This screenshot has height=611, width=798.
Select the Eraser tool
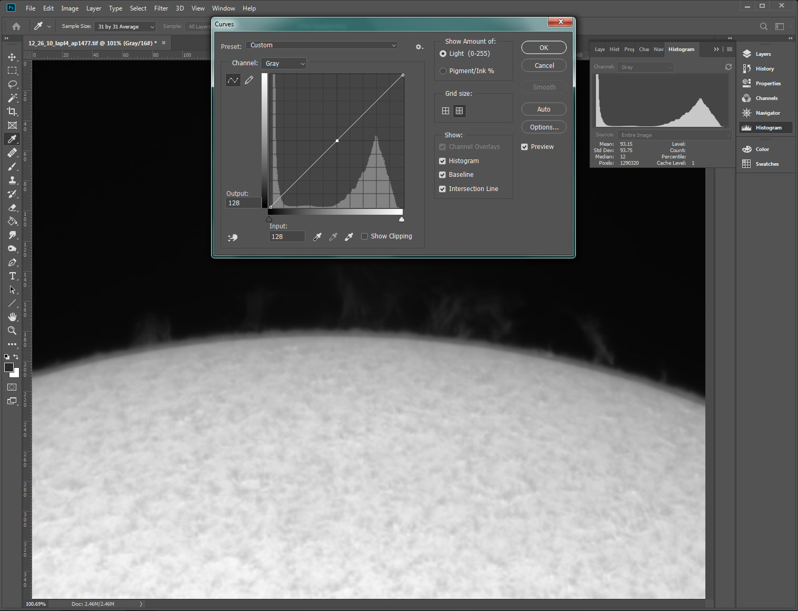12,207
